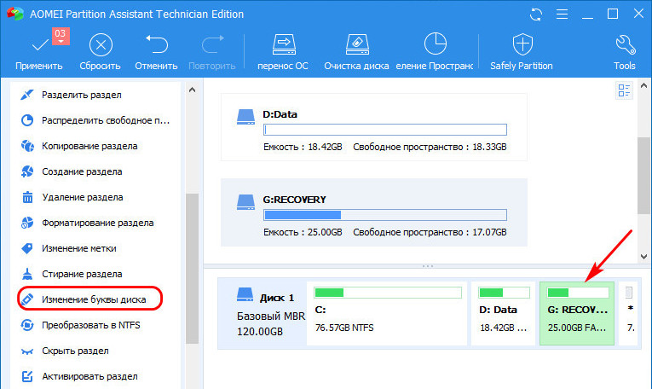Open the Очистка диска wipe tool

[357, 52]
